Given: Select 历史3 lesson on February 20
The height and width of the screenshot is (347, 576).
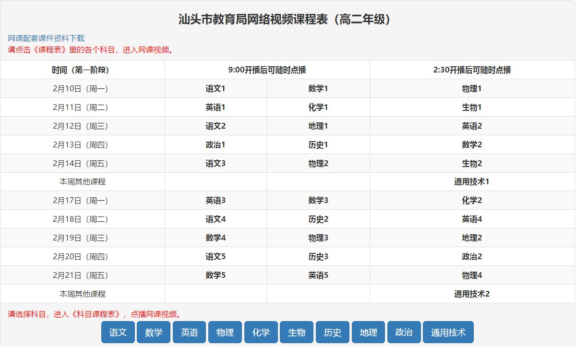Looking at the screenshot, I should [x=318, y=257].
